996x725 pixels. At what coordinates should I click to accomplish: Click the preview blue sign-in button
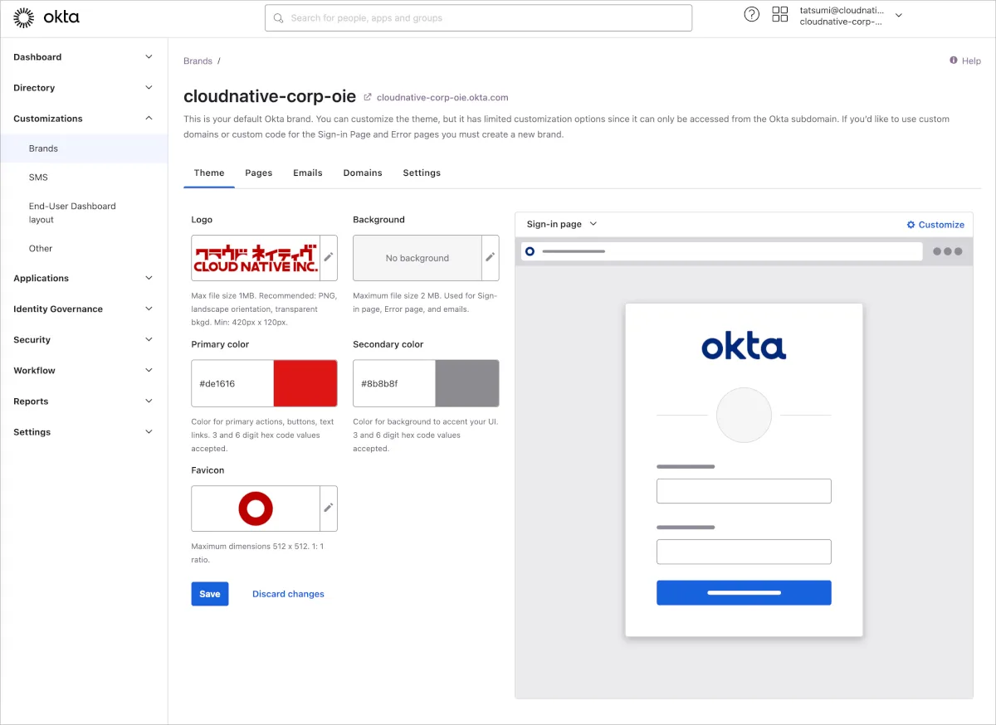744,593
